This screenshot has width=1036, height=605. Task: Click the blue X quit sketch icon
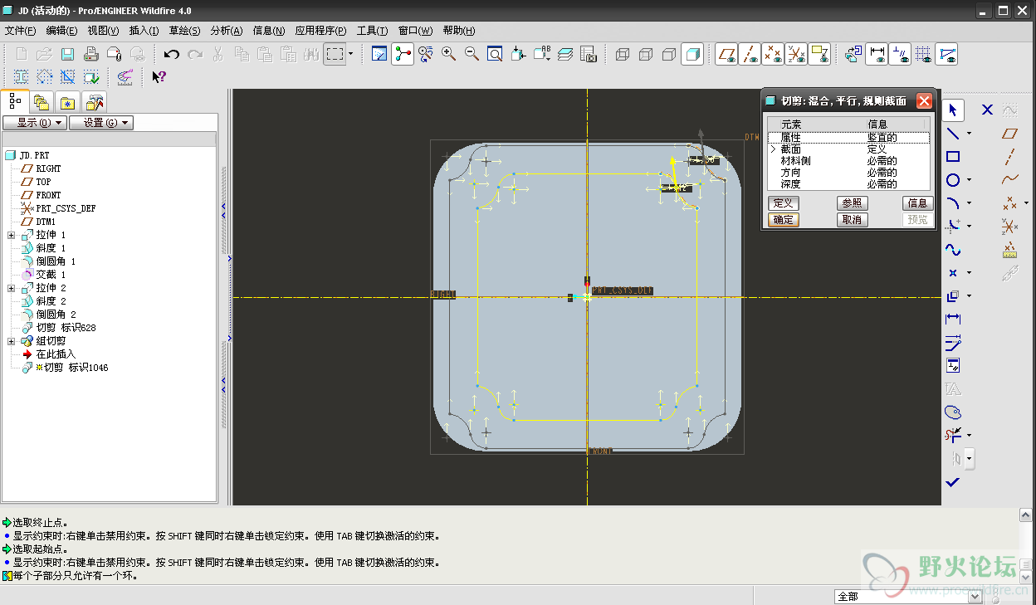(987, 110)
